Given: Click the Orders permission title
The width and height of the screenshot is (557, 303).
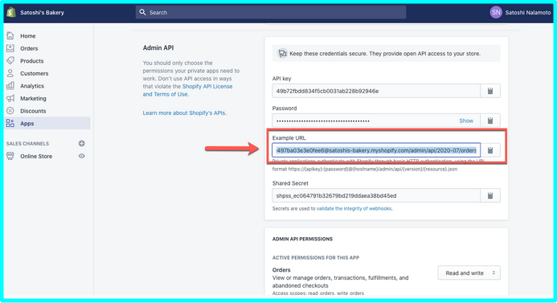Looking at the screenshot, I should (281, 270).
